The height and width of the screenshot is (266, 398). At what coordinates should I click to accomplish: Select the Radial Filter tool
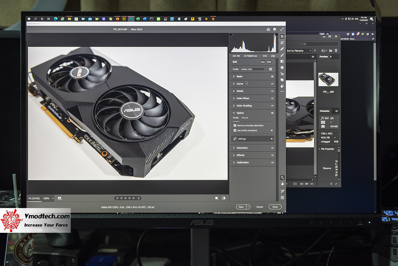coord(282,68)
